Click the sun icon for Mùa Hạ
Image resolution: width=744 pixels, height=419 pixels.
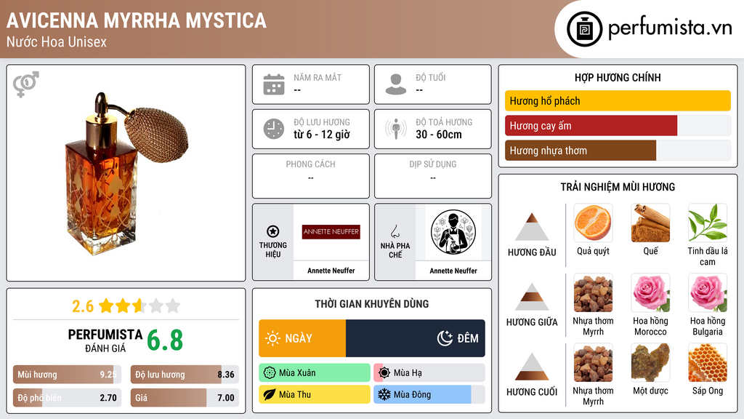point(384,373)
